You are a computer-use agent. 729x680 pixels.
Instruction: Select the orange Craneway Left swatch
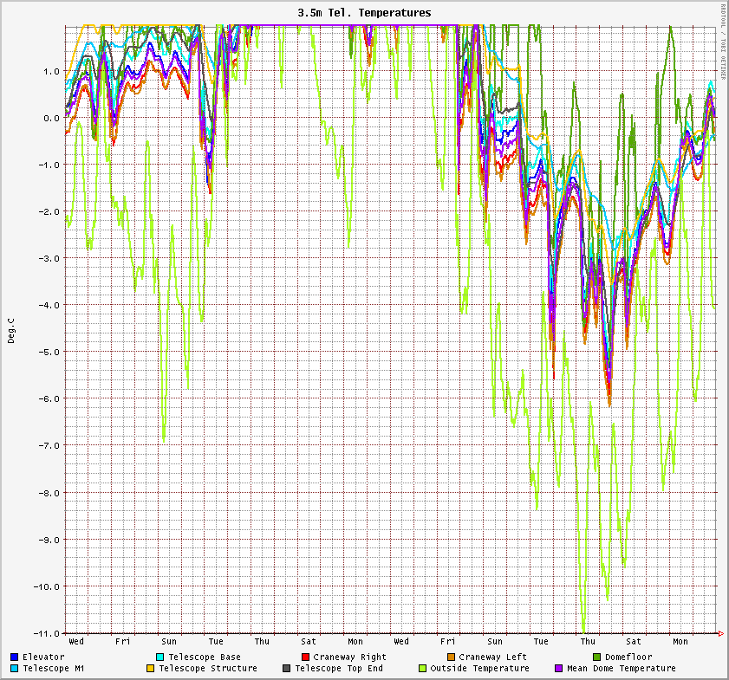point(452,657)
